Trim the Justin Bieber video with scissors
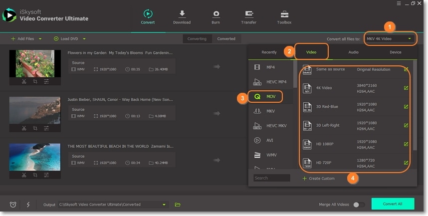This screenshot has height=216, width=428. click(24, 128)
